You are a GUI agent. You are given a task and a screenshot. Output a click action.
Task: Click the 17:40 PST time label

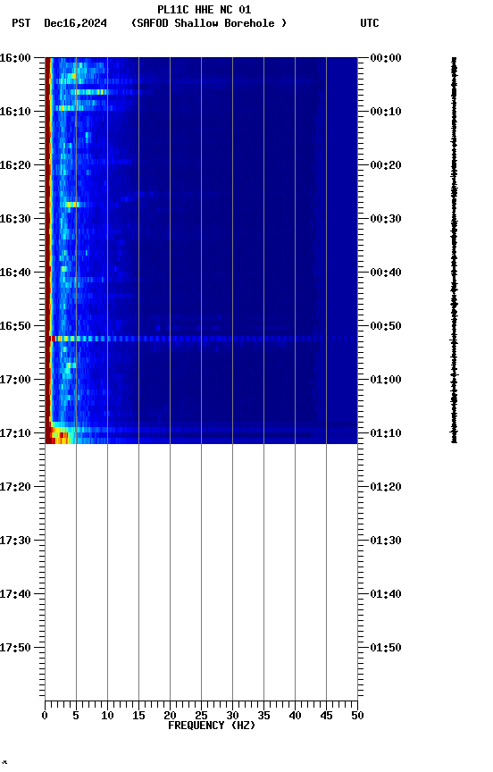click(x=15, y=594)
